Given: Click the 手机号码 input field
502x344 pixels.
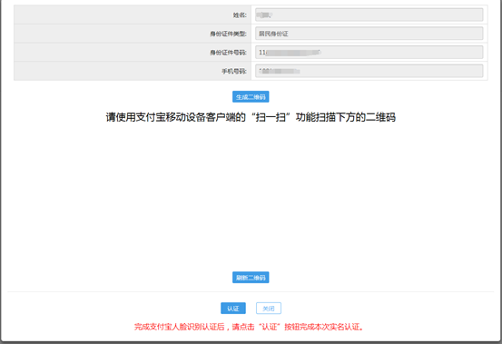Looking at the screenshot, I should [x=369, y=71].
